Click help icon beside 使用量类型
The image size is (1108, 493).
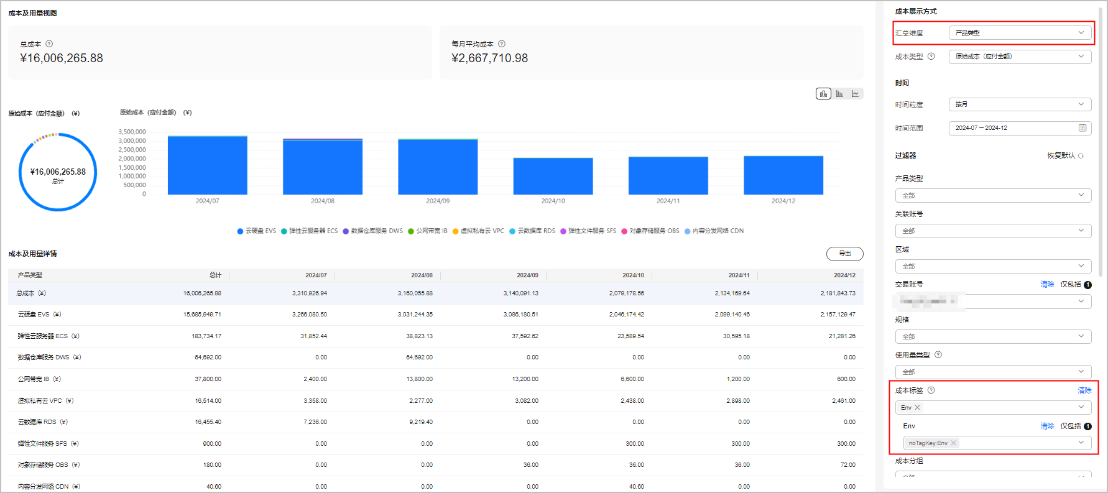click(938, 355)
